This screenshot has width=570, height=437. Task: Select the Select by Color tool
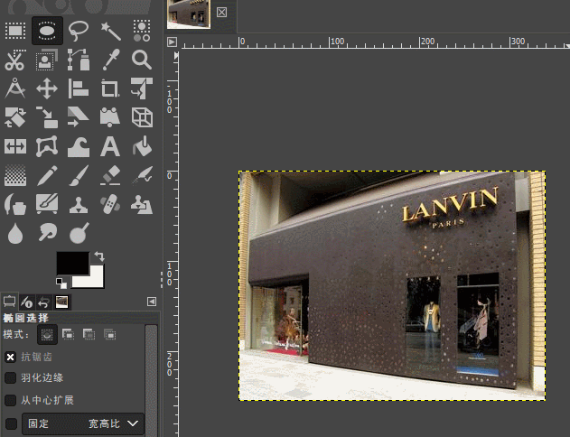point(142,31)
